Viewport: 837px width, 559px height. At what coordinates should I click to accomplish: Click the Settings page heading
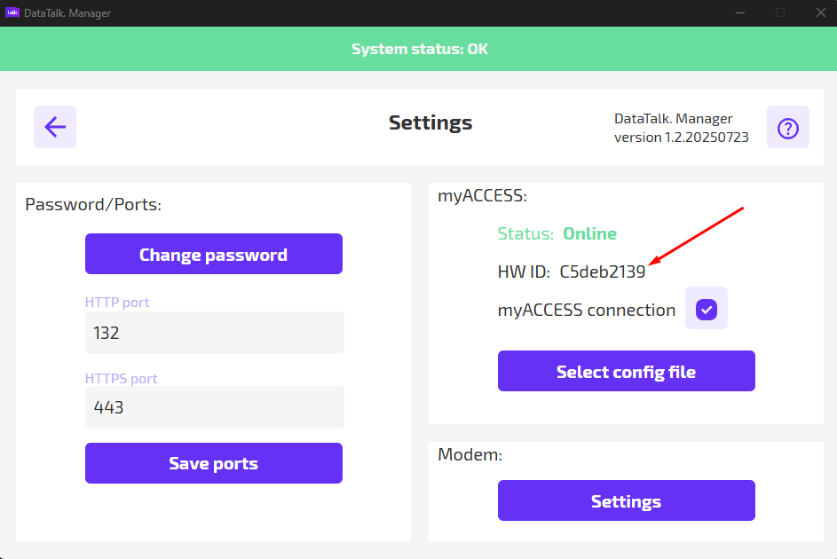[x=430, y=122]
